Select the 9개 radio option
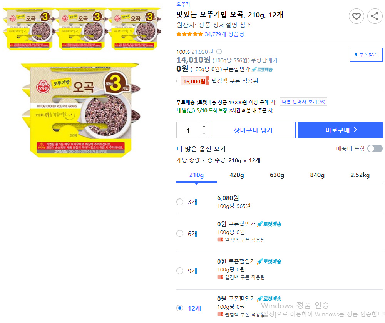The width and height of the screenshot is (385, 323). [x=180, y=271]
